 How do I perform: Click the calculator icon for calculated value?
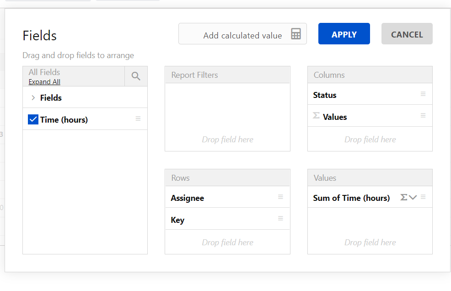click(x=296, y=34)
